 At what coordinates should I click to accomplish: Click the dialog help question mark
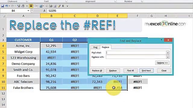(x=161, y=40)
